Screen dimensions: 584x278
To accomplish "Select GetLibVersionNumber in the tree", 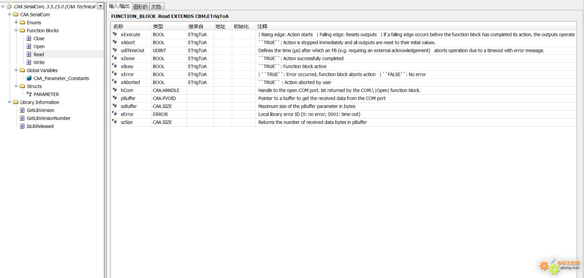I will pos(49,118).
